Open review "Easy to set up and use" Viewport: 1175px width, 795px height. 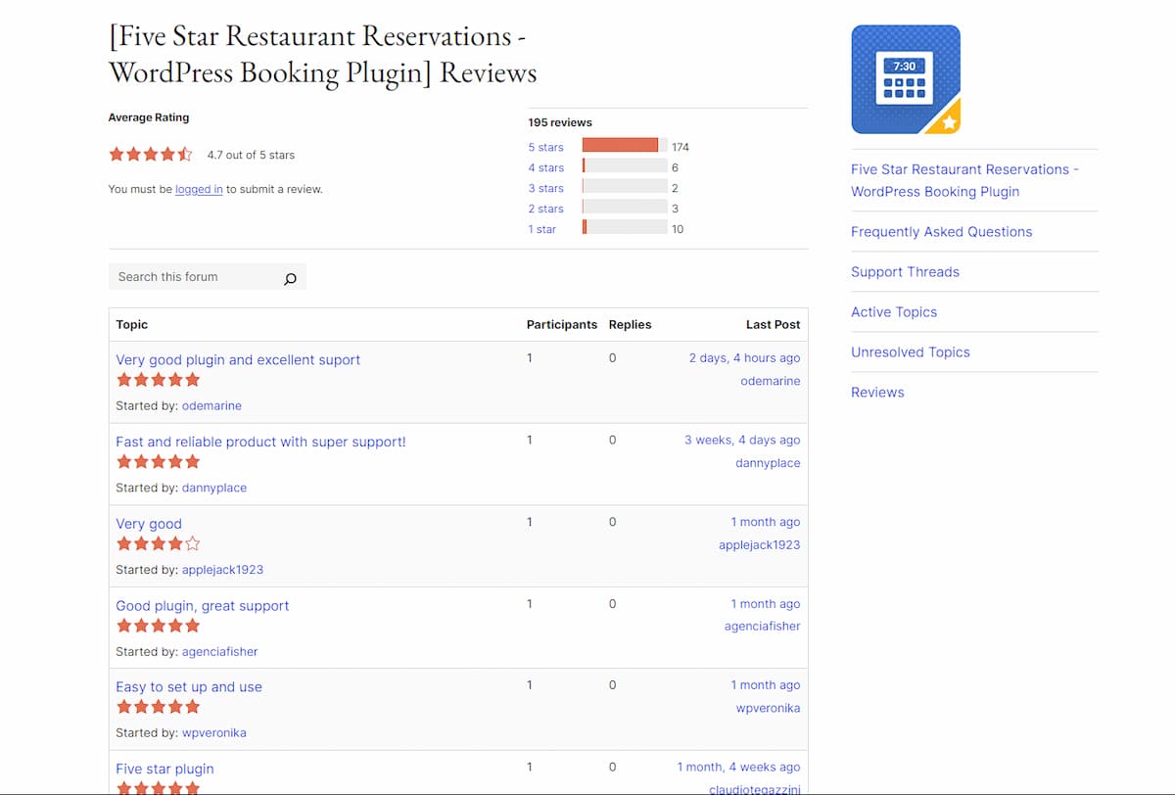click(x=189, y=686)
